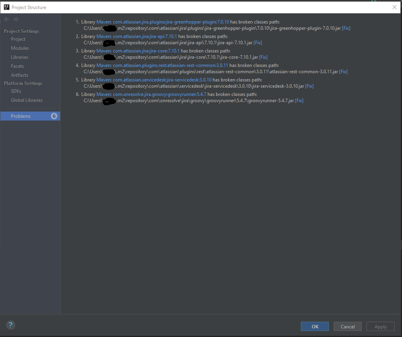
Task: Click the groovyrunner-5.4.7.jar path text
Action: 189,101
